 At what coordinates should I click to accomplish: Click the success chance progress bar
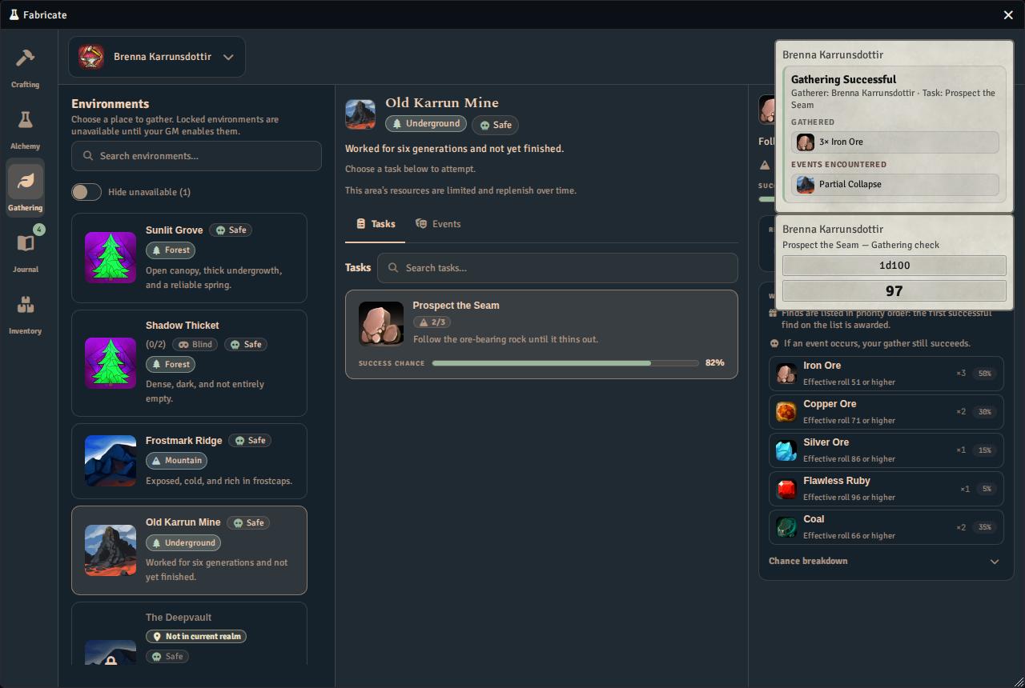pyautogui.click(x=565, y=363)
